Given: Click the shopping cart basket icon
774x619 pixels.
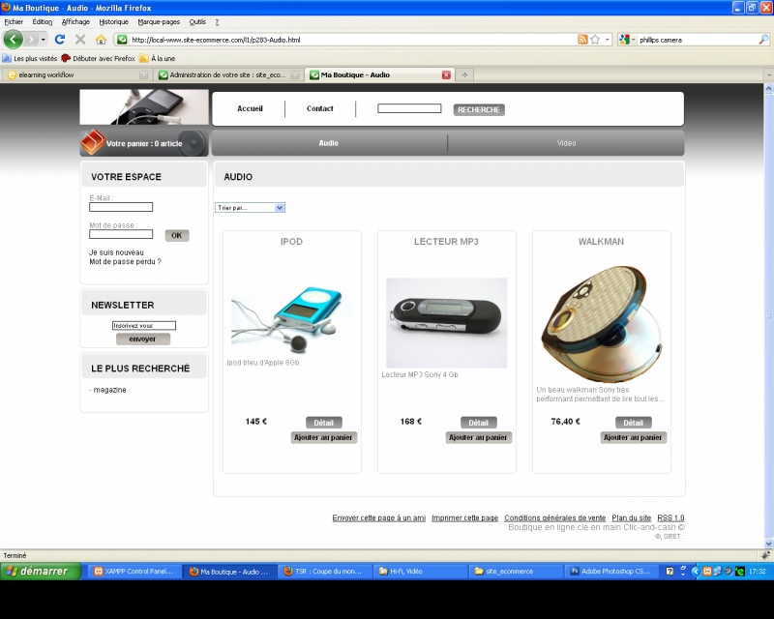Looking at the screenshot, I should pyautogui.click(x=92, y=142).
